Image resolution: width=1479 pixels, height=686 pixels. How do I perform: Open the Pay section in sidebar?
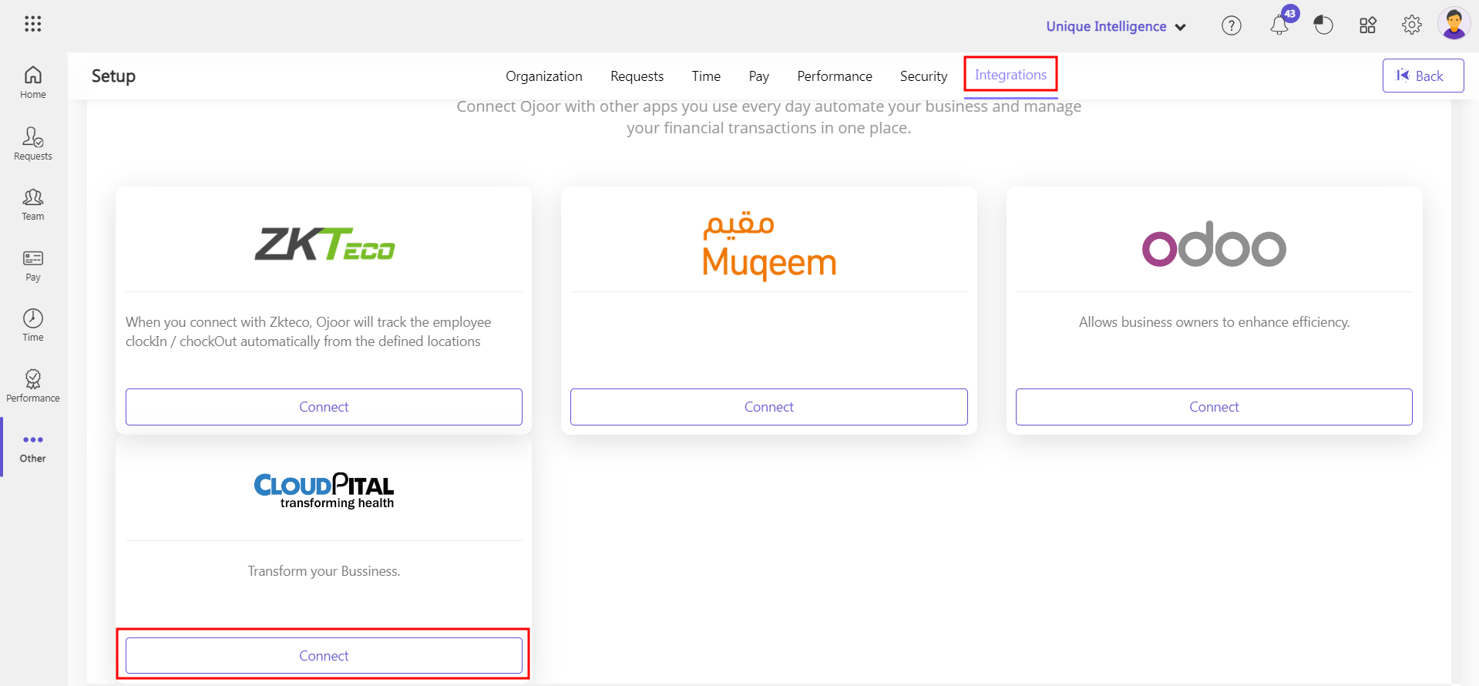click(x=33, y=266)
